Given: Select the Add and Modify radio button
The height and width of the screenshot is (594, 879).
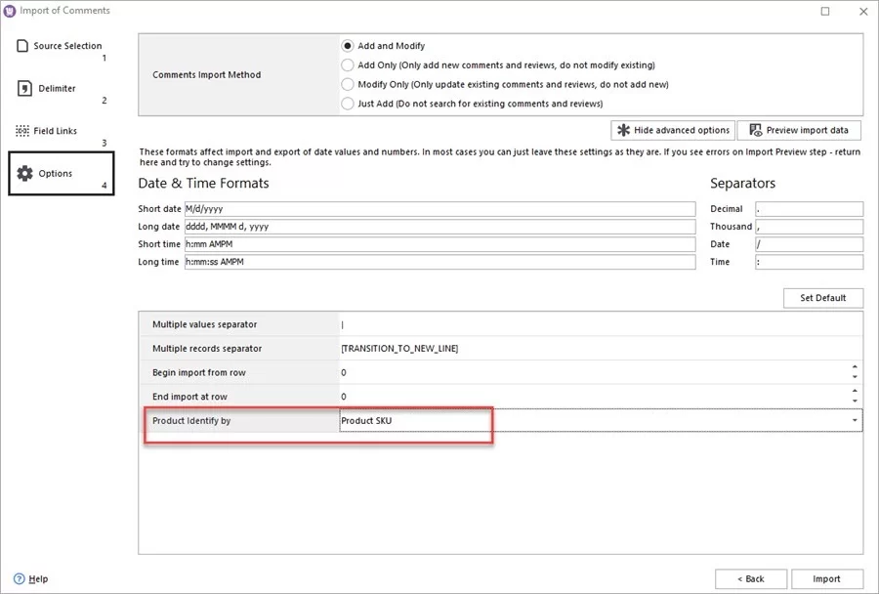Looking at the screenshot, I should coord(348,45).
